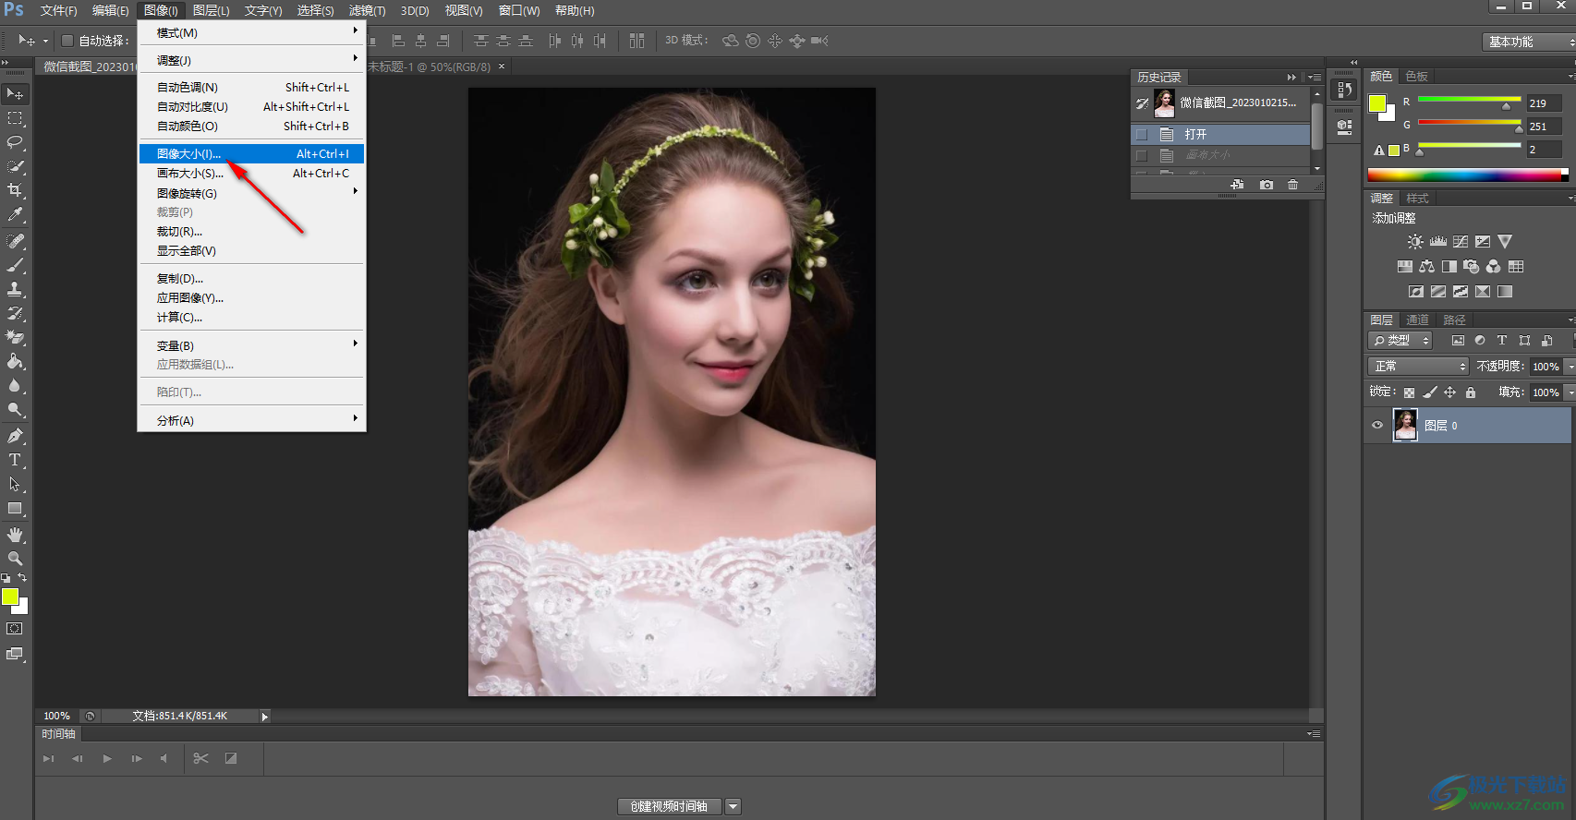Add a Curves adjustment
The height and width of the screenshot is (820, 1576).
pyautogui.click(x=1461, y=242)
